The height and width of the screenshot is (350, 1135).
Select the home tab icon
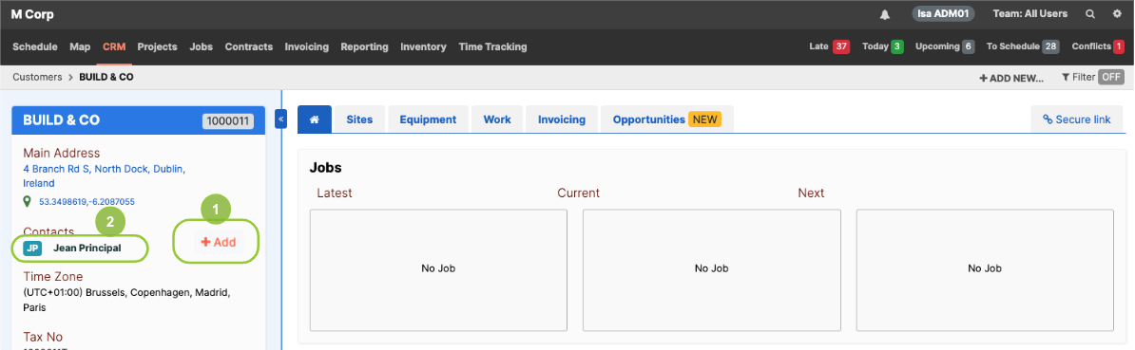[314, 120]
